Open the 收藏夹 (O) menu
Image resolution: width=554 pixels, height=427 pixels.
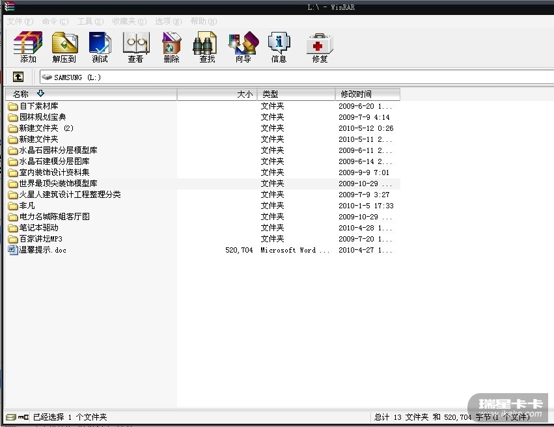(130, 21)
